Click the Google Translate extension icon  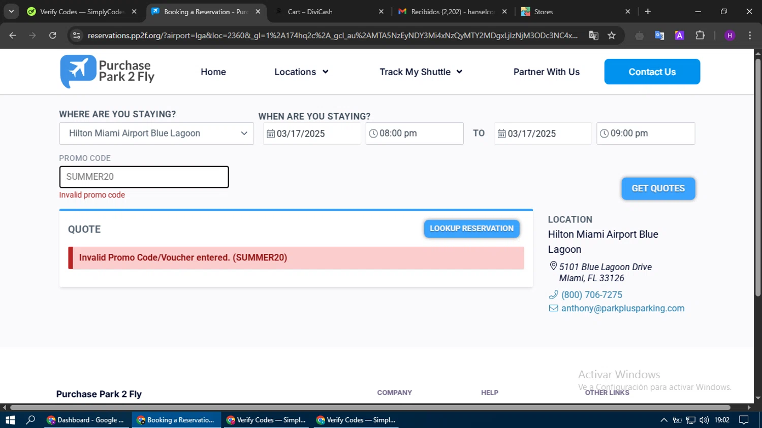(x=659, y=35)
